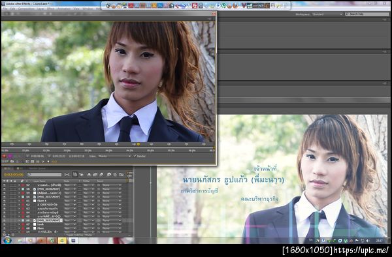This screenshot has width=392, height=257.
Task: Open Effect menu
Action: pyautogui.click(x=50, y=8)
